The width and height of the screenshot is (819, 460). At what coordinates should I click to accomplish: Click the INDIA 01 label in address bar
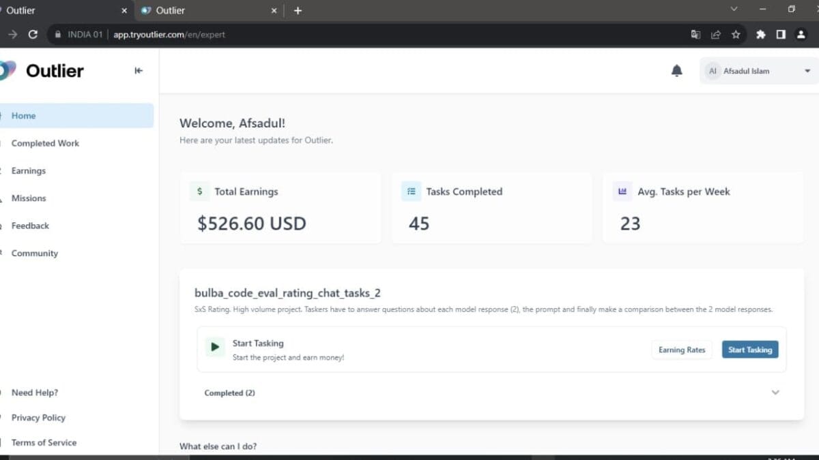(85, 34)
